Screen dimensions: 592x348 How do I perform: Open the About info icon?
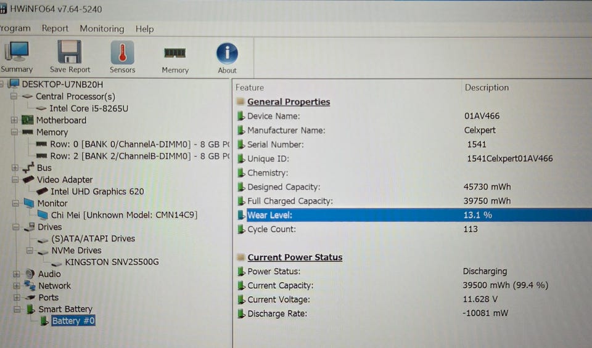pos(227,53)
